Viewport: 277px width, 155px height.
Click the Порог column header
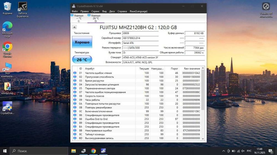coord(172,69)
